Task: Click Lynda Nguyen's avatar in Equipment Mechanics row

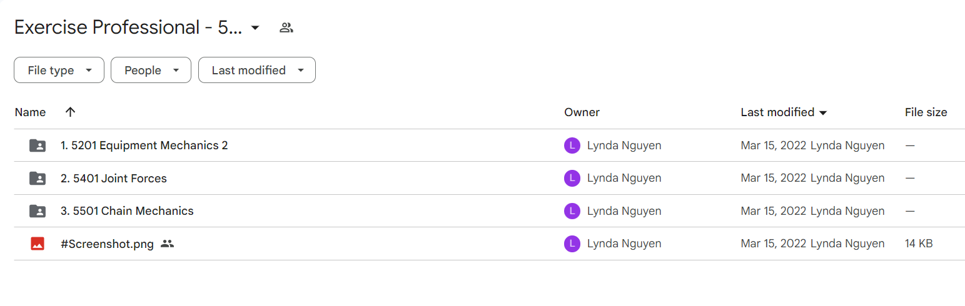Action: (x=572, y=146)
